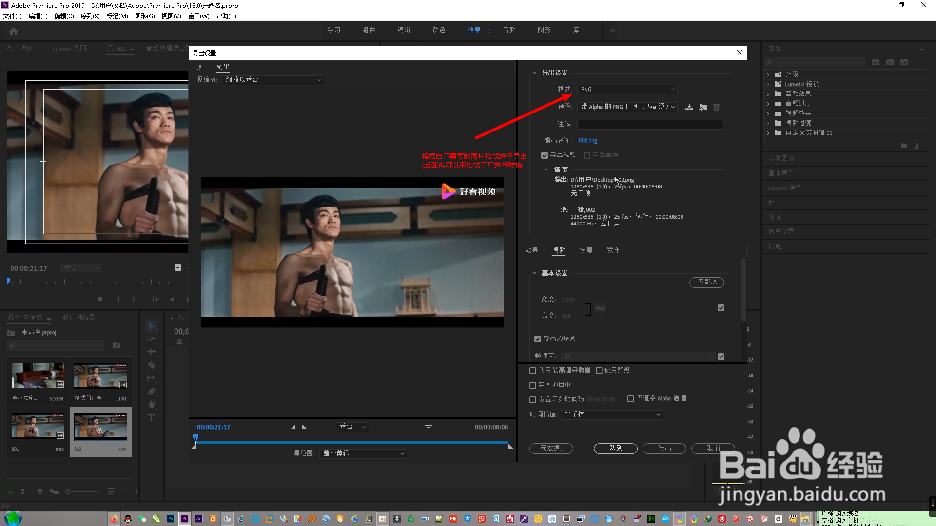The image size is (936, 526).
Task: Click the Home icon in workspace bar
Action: click(x=14, y=31)
